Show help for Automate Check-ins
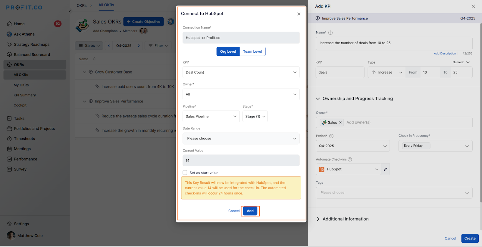The image size is (482, 247). (350, 159)
